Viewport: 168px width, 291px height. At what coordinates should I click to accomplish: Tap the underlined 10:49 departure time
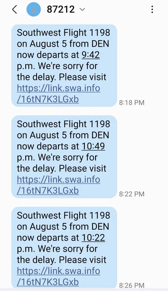coord(93,146)
